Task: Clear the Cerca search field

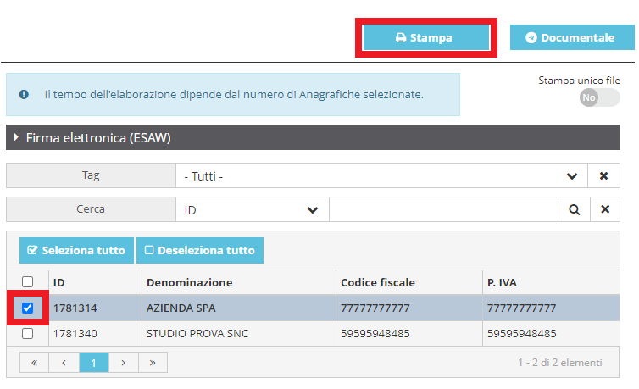Action: coord(604,209)
